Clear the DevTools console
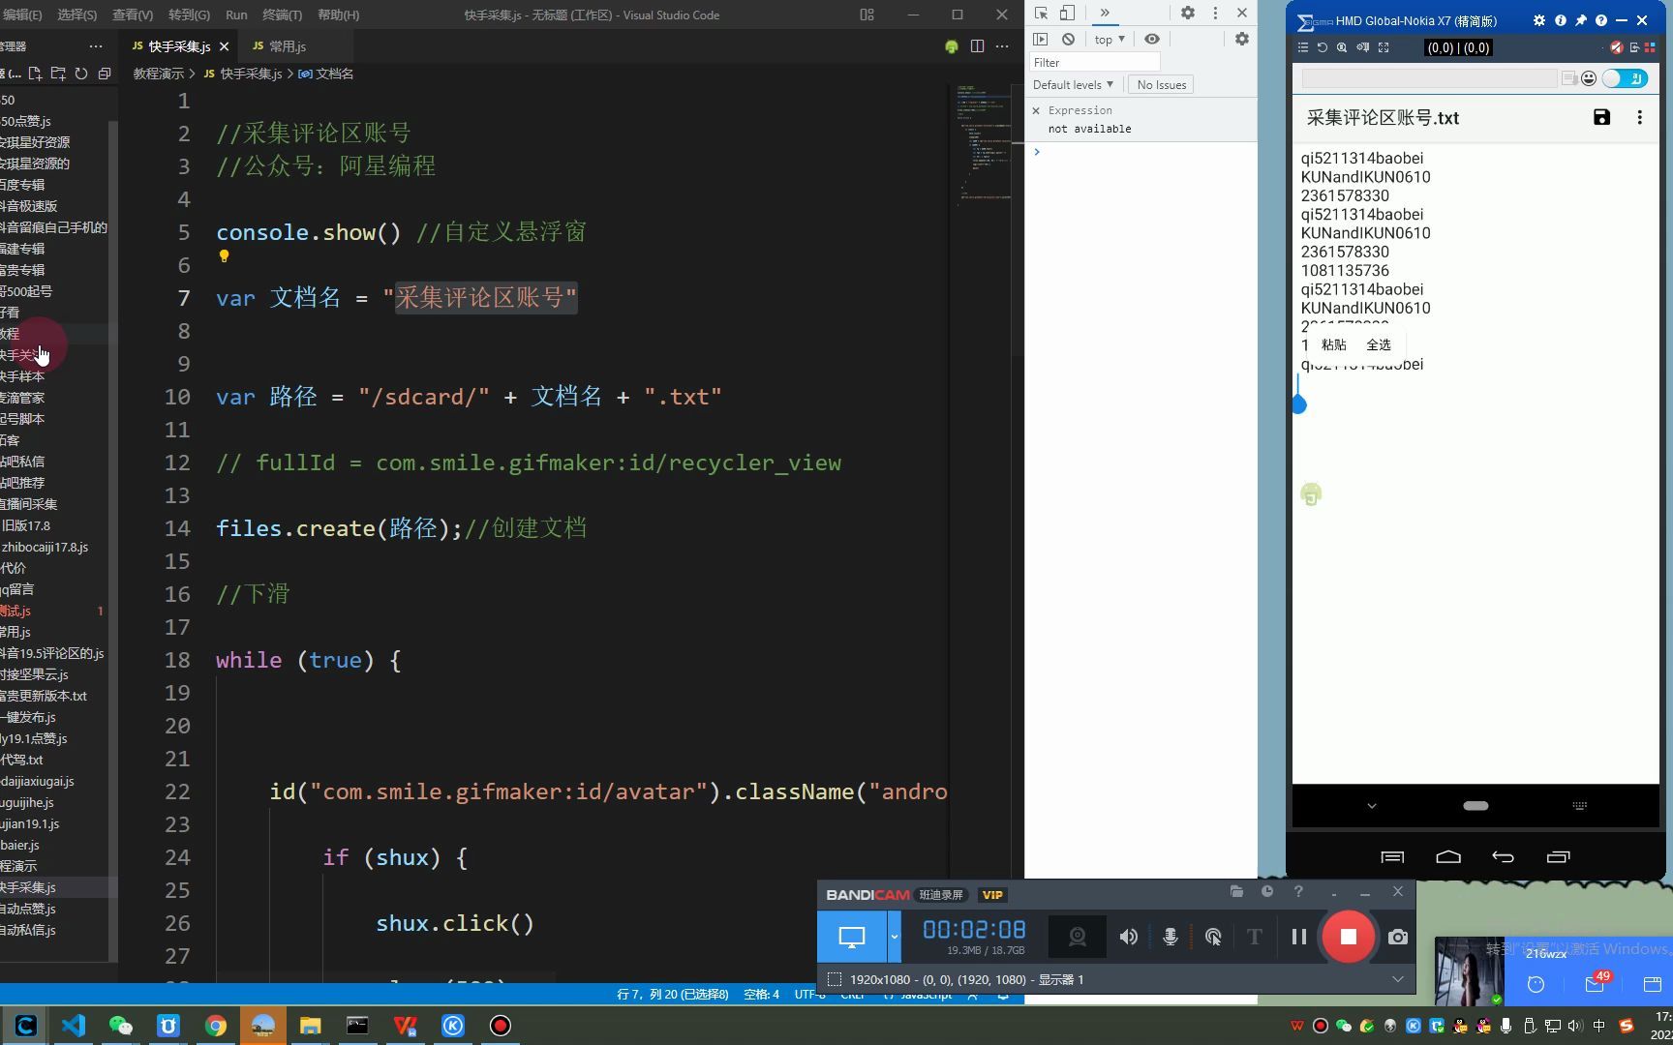The image size is (1673, 1045). coord(1068,39)
